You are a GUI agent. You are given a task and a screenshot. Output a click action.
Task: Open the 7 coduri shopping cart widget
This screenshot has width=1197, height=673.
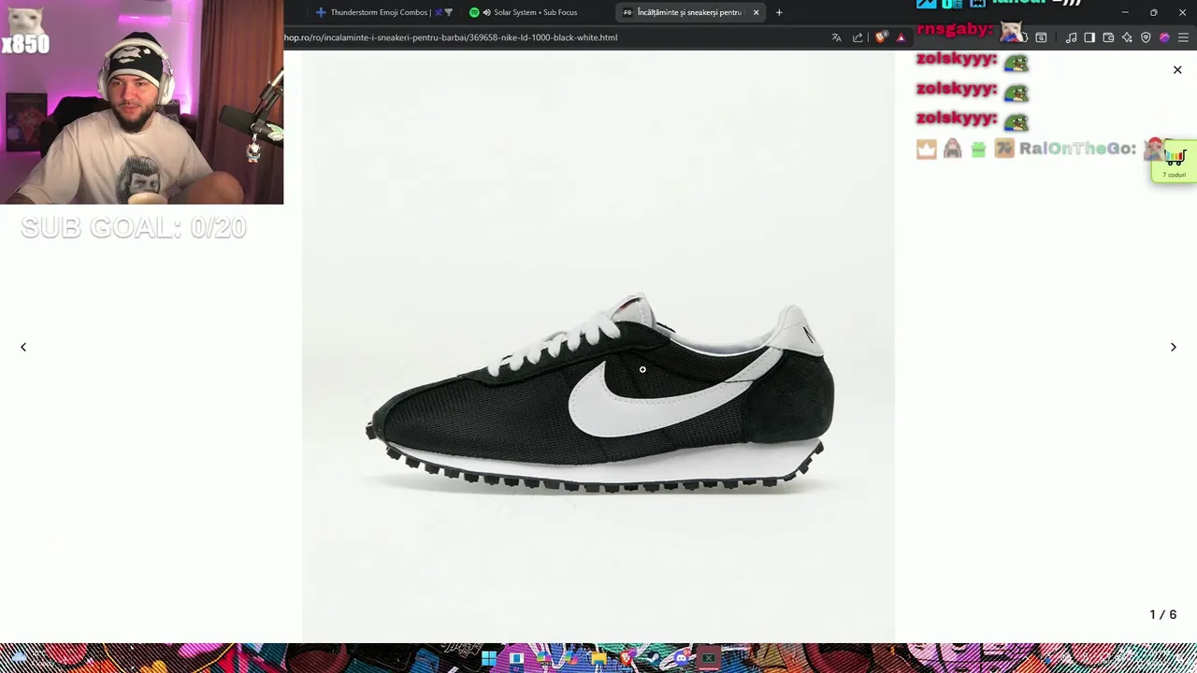pos(1175,163)
